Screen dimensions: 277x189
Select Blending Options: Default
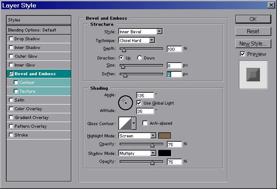pyautogui.click(x=39, y=30)
